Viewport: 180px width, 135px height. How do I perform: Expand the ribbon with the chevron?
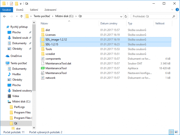tap(172, 10)
